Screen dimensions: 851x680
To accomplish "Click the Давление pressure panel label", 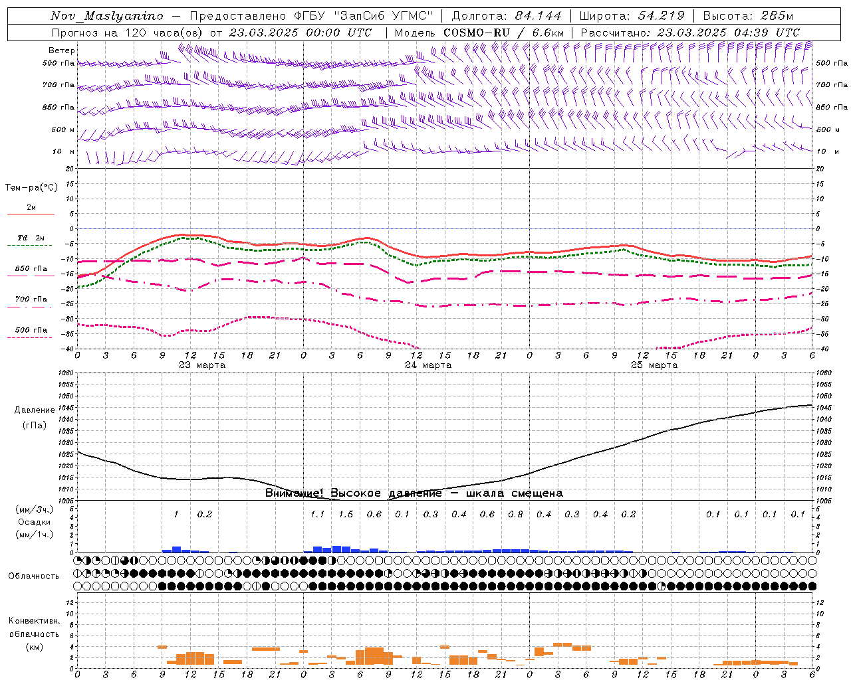I will coord(35,410).
